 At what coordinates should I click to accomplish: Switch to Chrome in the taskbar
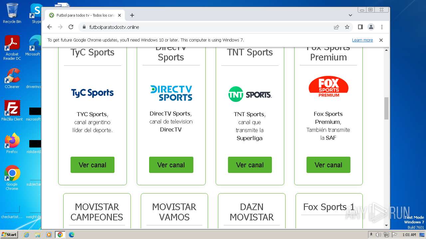[x=60, y=235]
